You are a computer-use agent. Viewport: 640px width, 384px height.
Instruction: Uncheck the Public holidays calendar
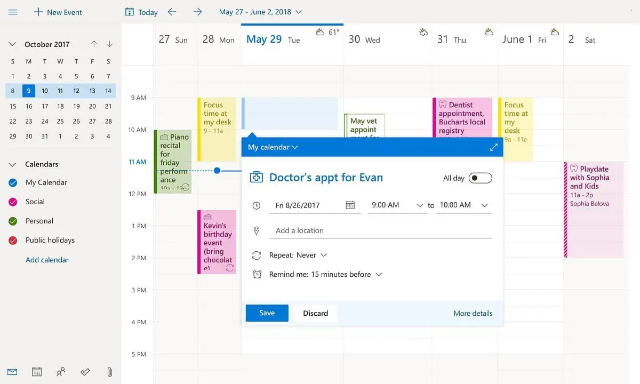[13, 241]
